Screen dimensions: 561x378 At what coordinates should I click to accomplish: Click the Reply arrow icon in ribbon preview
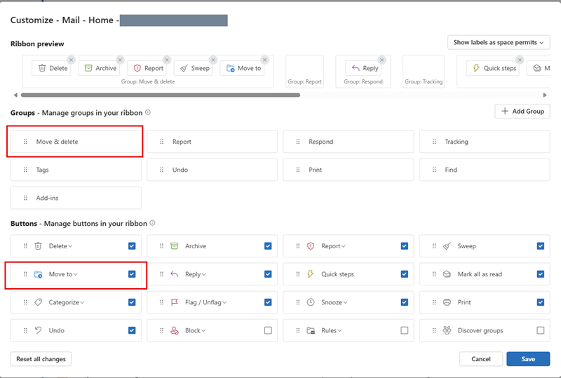tap(356, 68)
